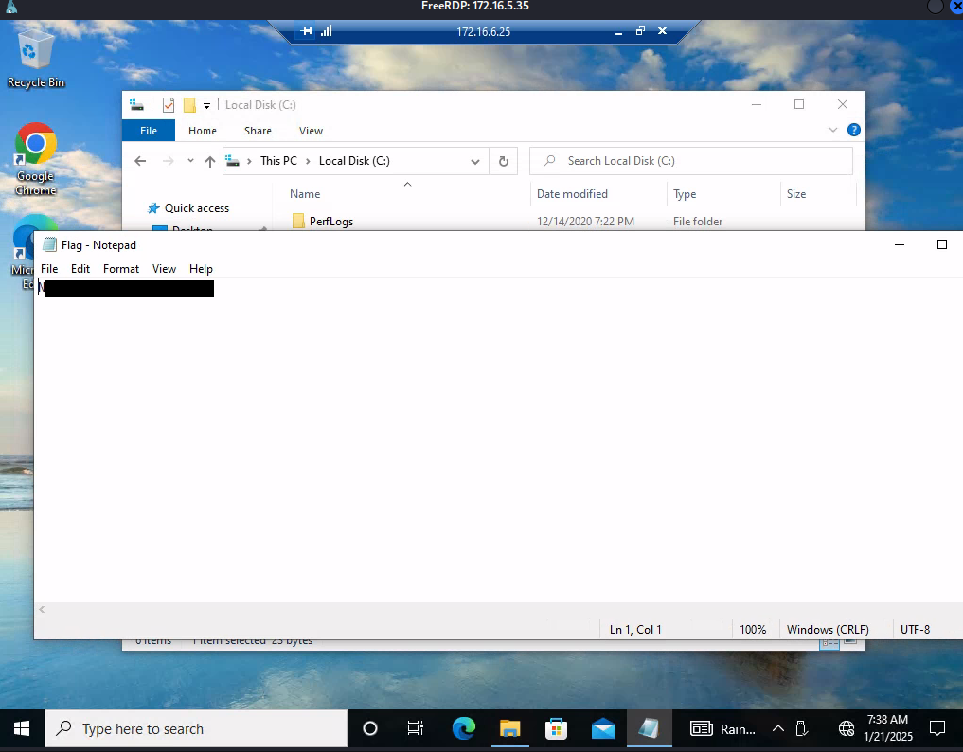Click This PC in the breadcrumb path
963x752 pixels.
[278, 161]
